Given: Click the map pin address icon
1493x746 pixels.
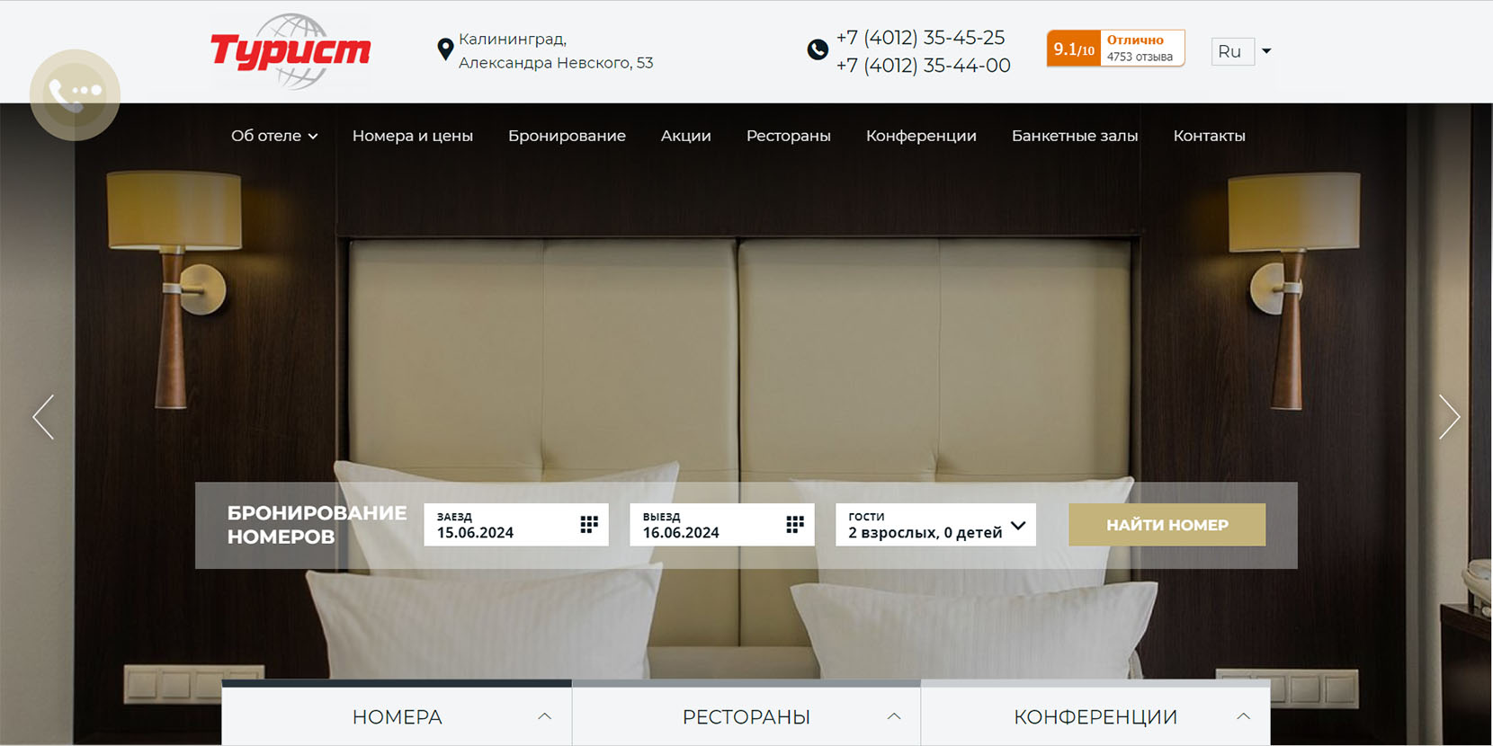Looking at the screenshot, I should click(445, 50).
